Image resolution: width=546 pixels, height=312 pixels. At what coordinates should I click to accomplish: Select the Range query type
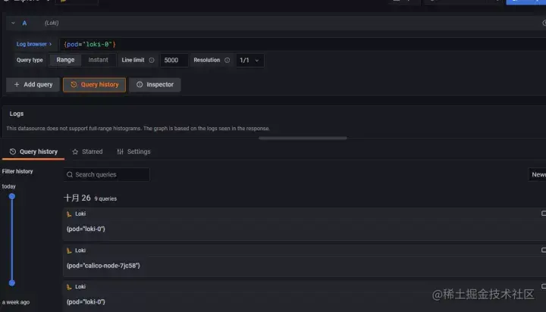click(65, 60)
